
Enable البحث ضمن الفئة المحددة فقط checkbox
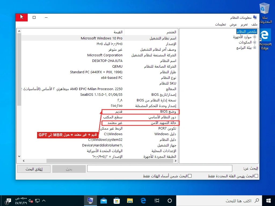[256, 176]
